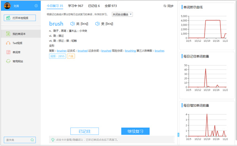Switch to the 学习中 967 tab
The width and height of the screenshot is (237, 146).
(76, 6)
